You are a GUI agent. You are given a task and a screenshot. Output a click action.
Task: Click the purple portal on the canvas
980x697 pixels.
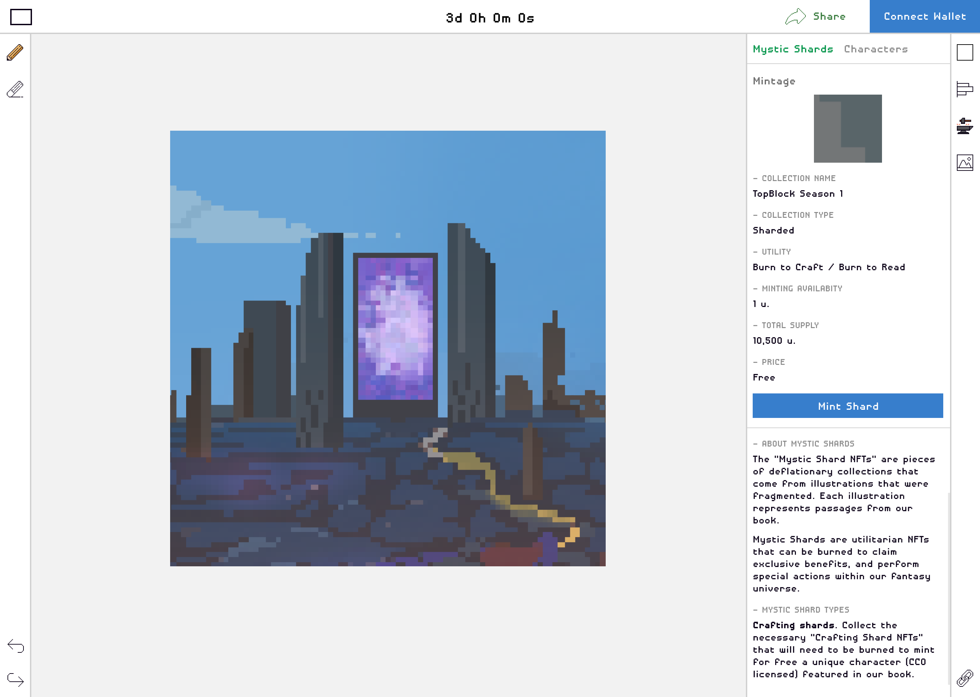point(395,328)
